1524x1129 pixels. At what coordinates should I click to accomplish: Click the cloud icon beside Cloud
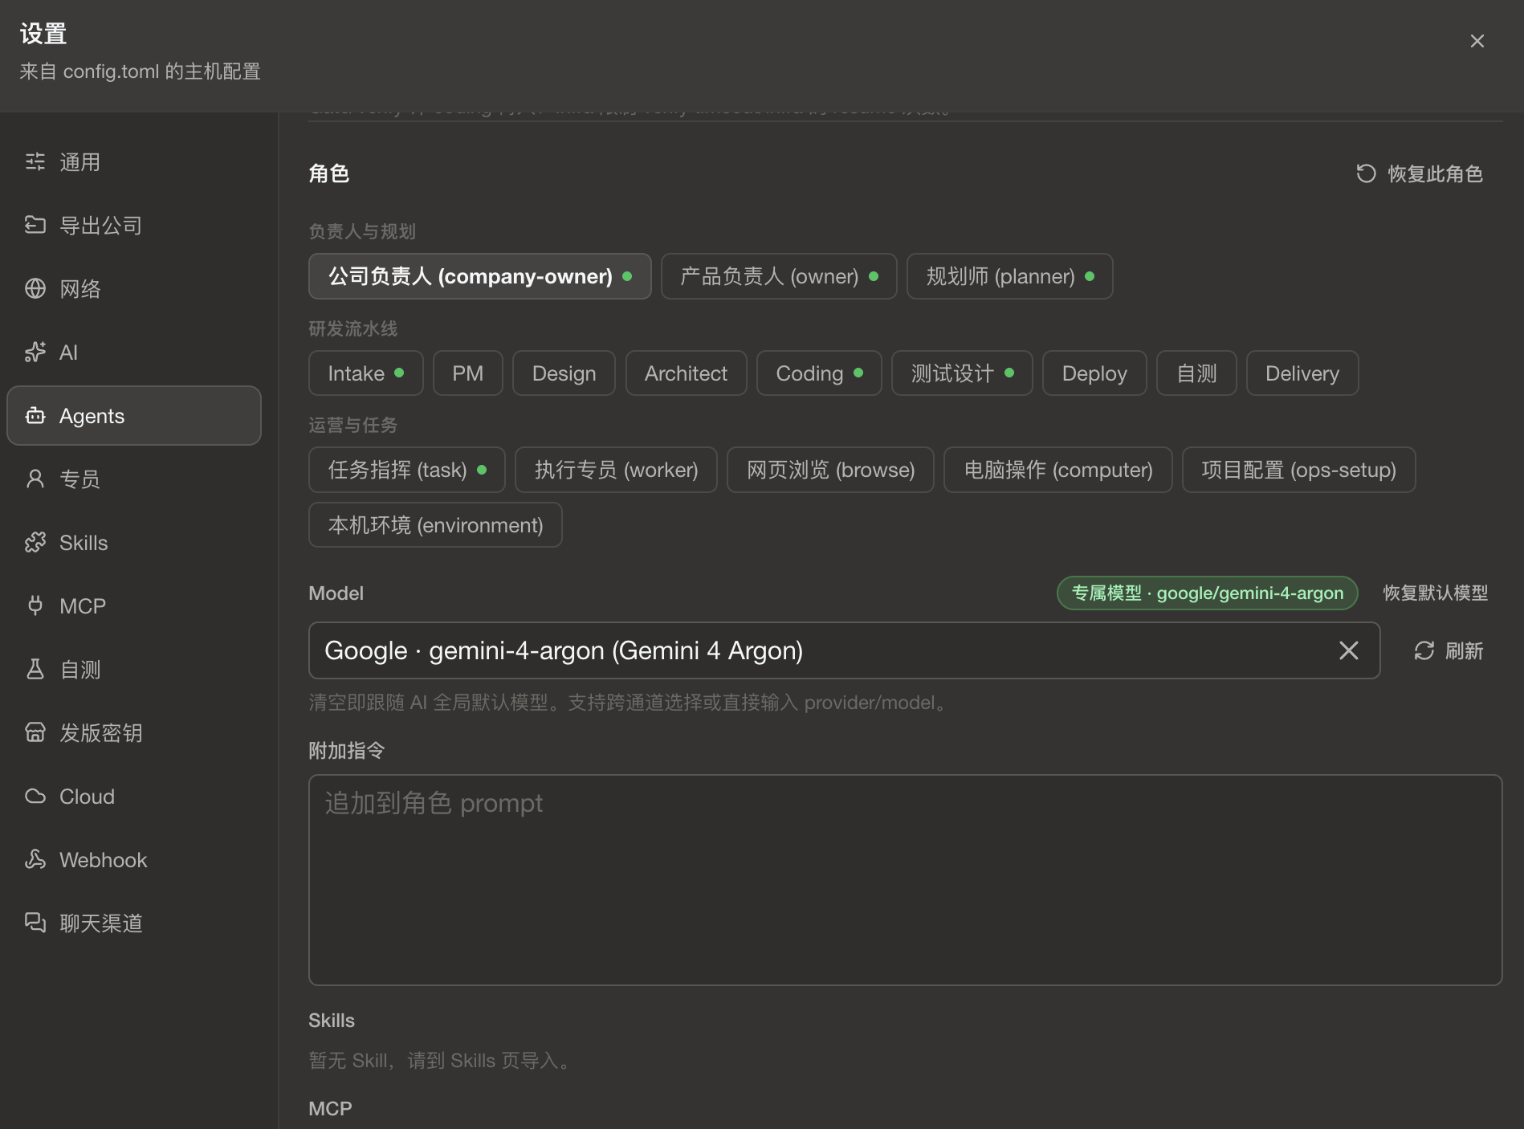tap(35, 796)
